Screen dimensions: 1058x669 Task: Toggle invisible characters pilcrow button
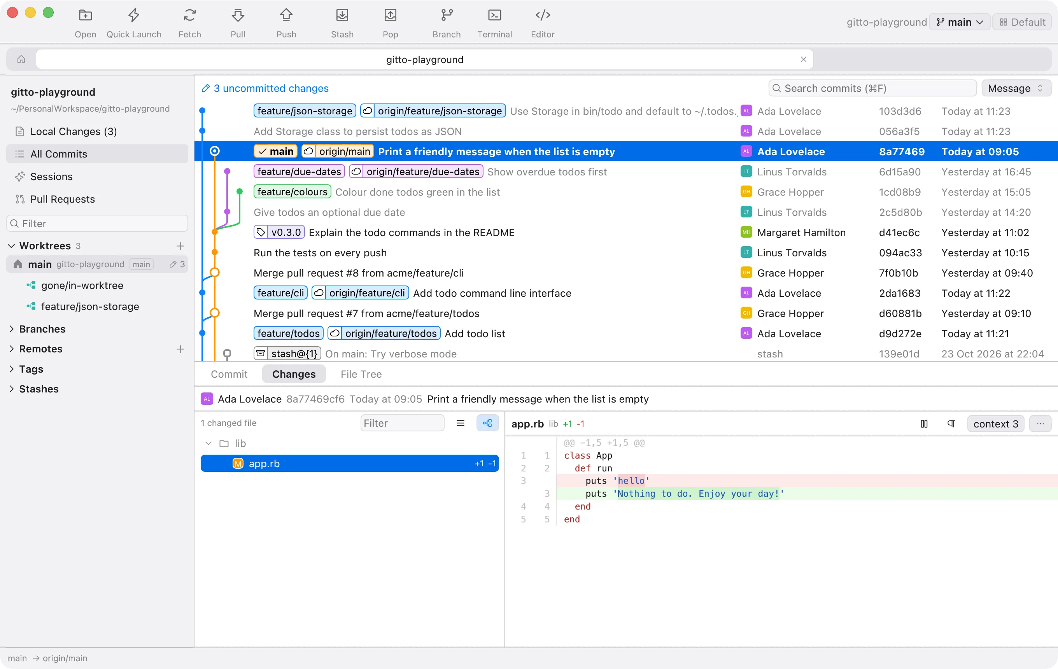coord(951,424)
